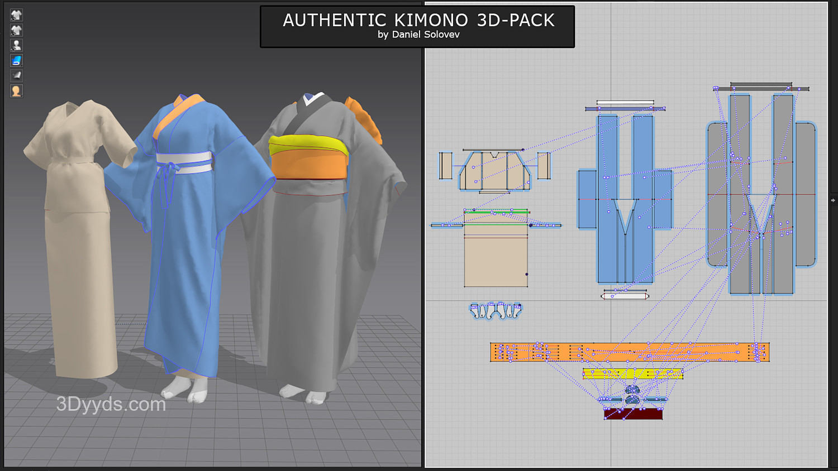Viewport: 838px width, 471px height.
Task: Toggle the gray avatar display icon
Action: (x=16, y=45)
